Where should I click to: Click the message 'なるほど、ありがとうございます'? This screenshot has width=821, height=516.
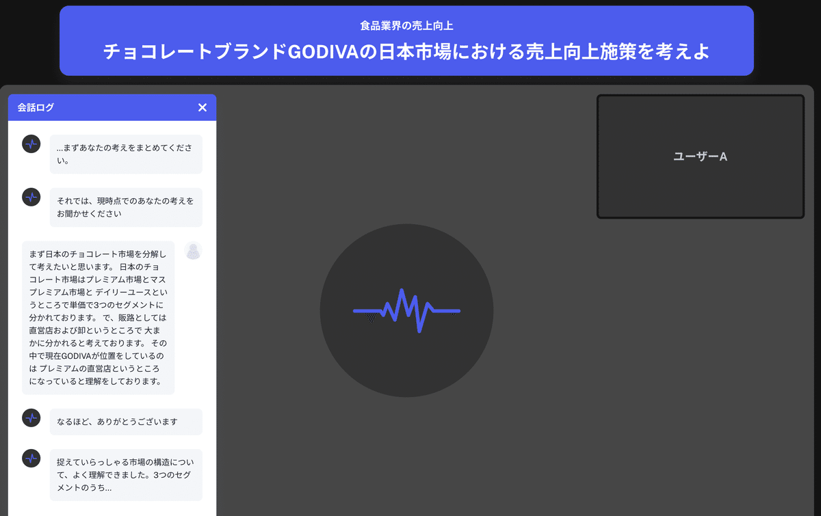click(126, 422)
